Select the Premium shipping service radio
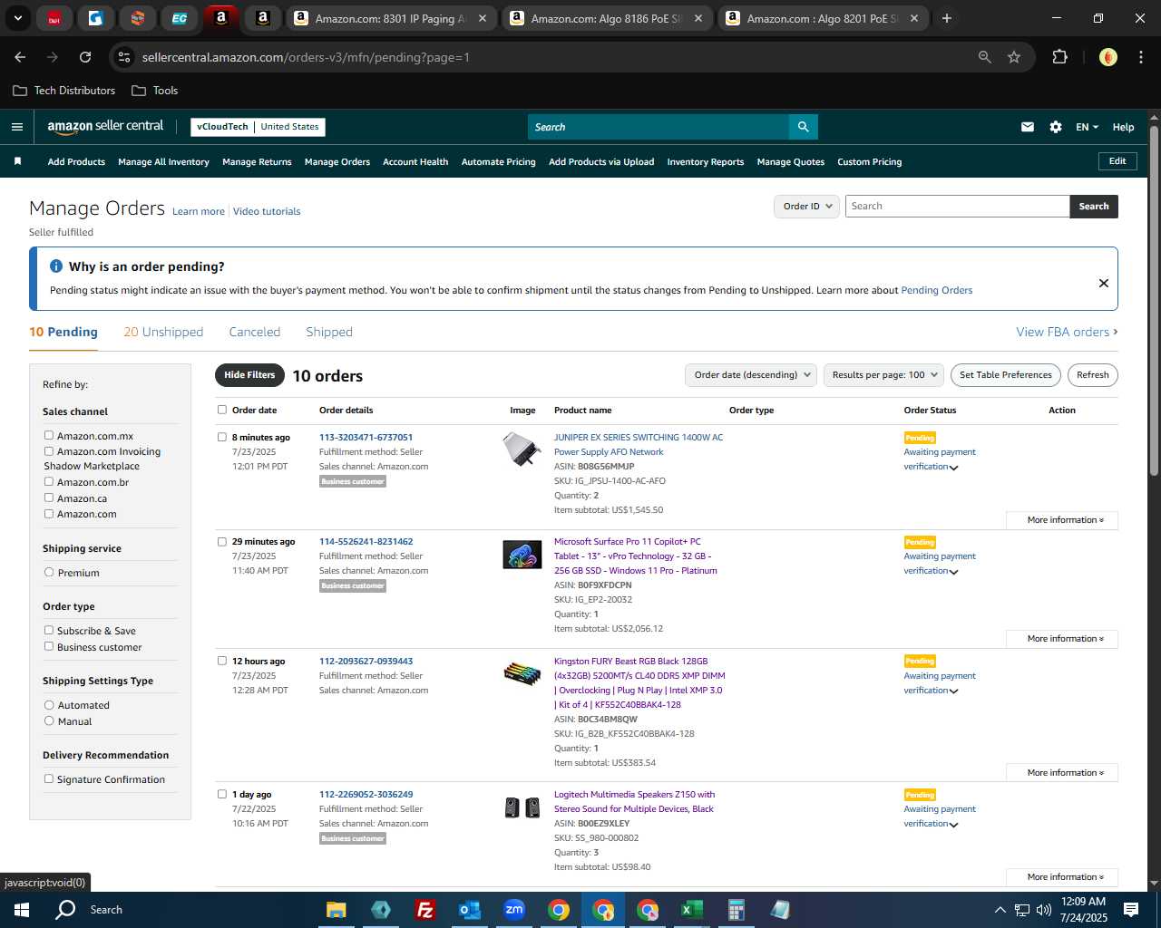This screenshot has width=1161, height=928. (49, 573)
